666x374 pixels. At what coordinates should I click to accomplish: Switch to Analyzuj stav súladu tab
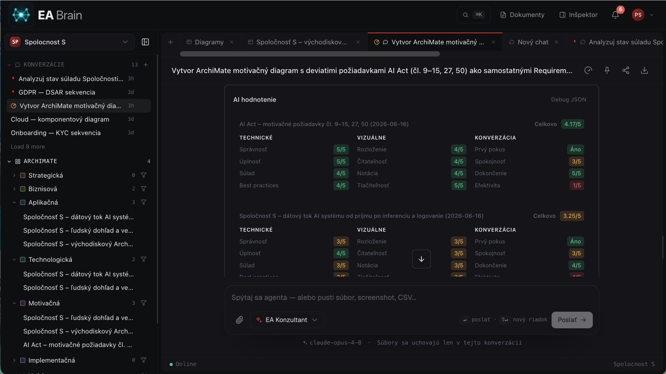click(618, 42)
